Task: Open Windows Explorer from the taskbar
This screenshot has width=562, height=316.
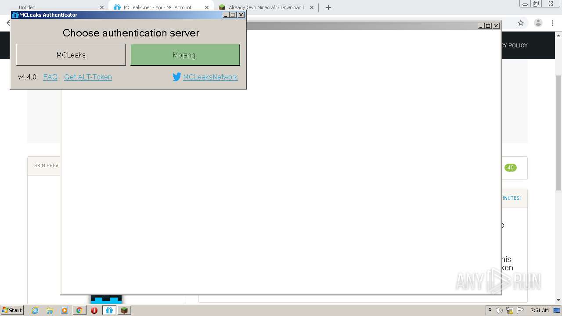Action: [x=50, y=310]
